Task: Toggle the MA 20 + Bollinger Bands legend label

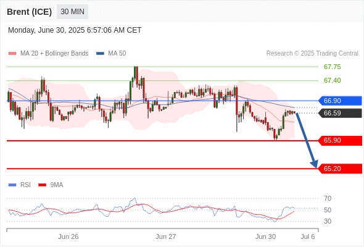Action: [x=54, y=54]
